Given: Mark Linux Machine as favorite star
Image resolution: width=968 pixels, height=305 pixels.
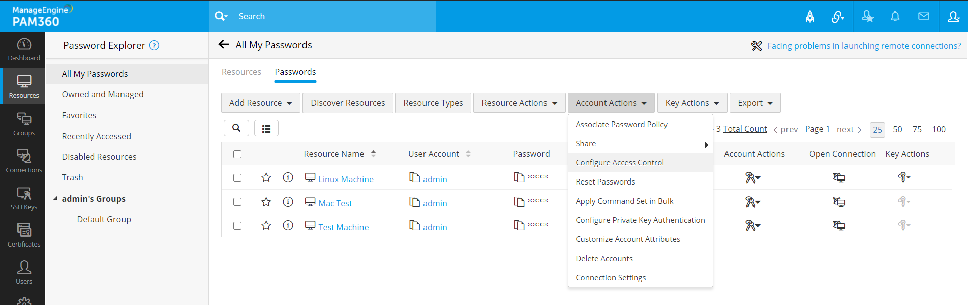Looking at the screenshot, I should (x=266, y=178).
